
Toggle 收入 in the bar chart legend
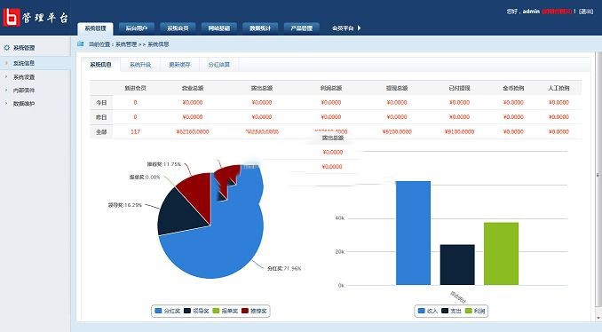428,311
